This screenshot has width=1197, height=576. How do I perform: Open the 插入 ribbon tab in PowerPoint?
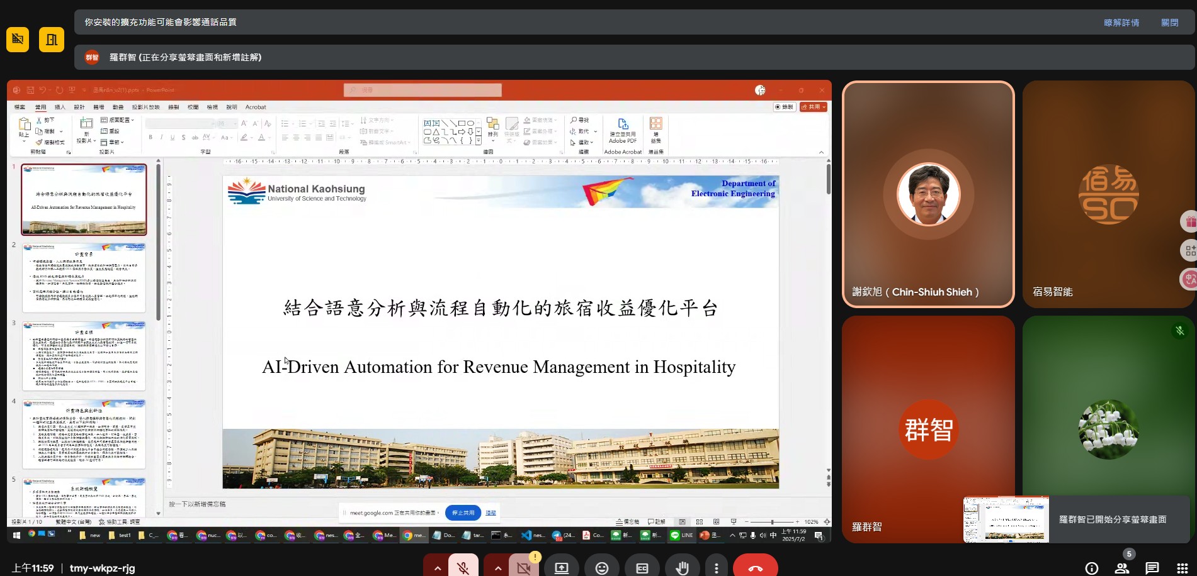pos(60,107)
